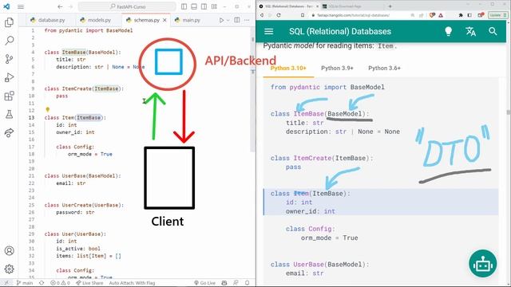Click Auto Attach: With Flag status item
Screen dimensions: 511x287
pyautogui.click(x=132, y=283)
